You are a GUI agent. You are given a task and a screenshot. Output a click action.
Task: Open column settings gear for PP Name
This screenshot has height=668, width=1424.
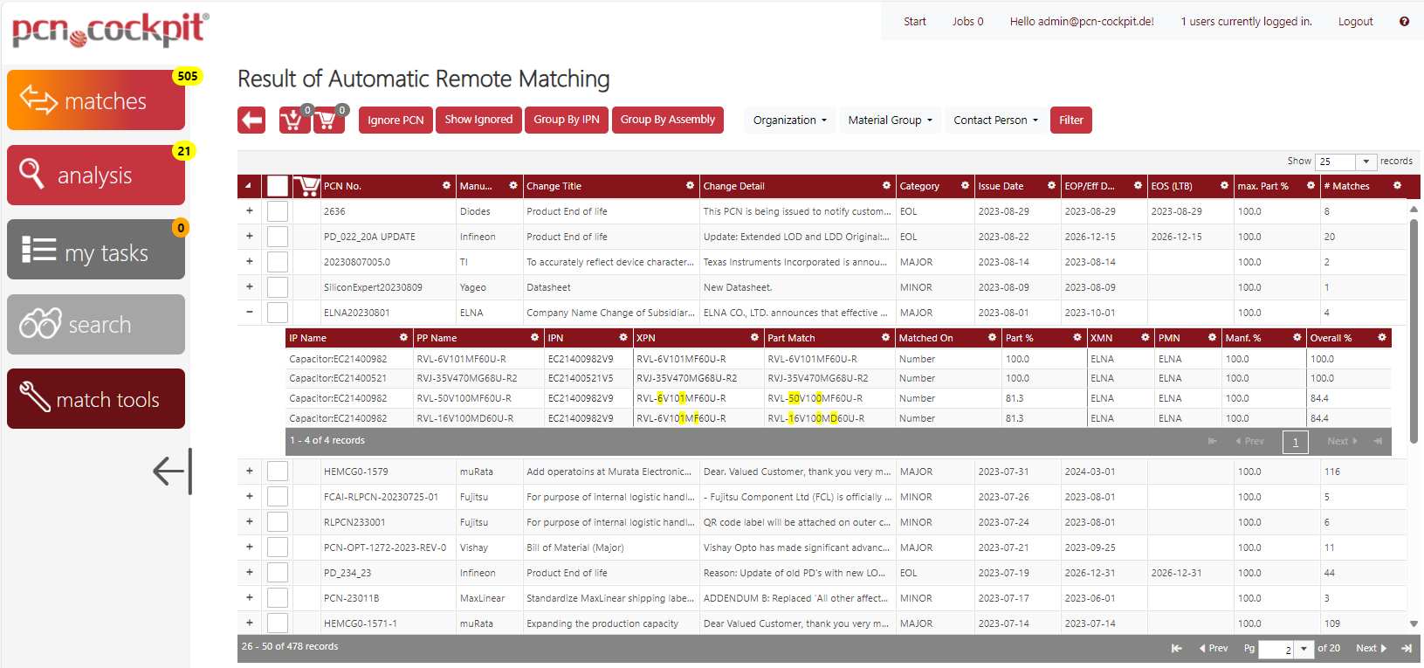coord(534,337)
